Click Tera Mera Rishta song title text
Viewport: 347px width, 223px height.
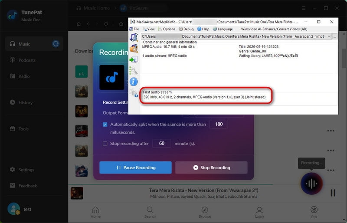[x=203, y=190]
